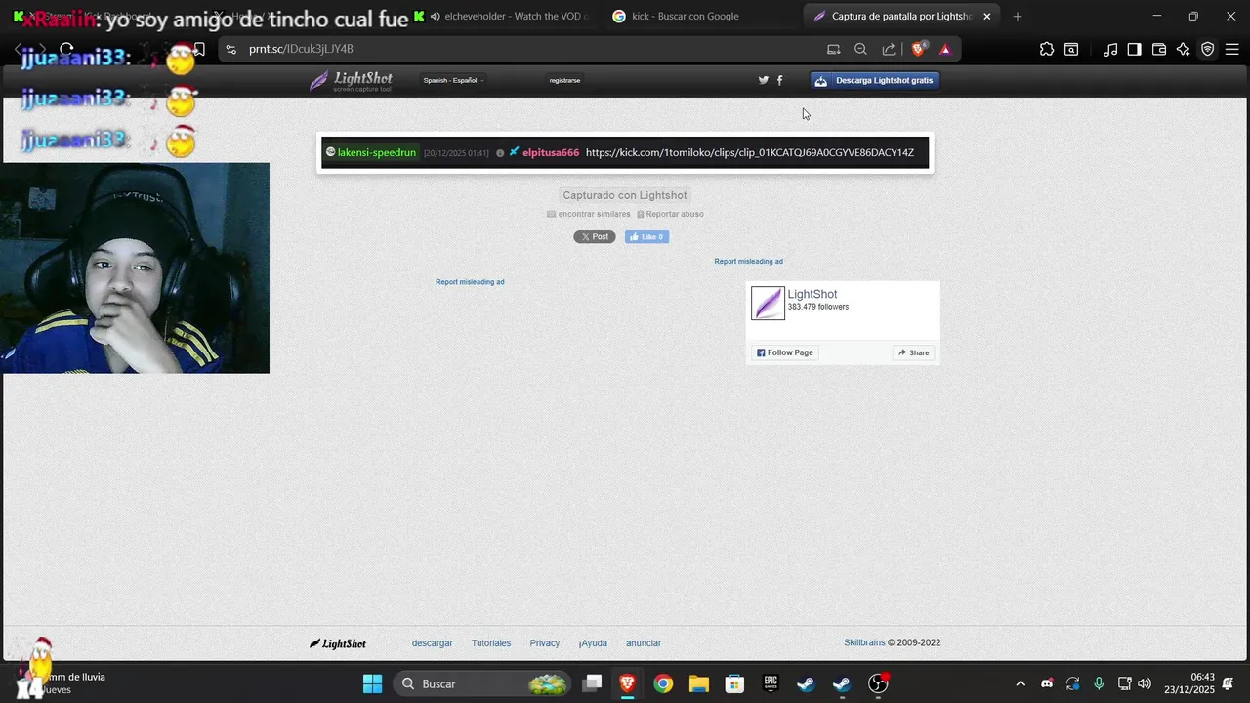The image size is (1250, 703).
Task: Open Epic Games launcher from taskbar
Action: 771,683
